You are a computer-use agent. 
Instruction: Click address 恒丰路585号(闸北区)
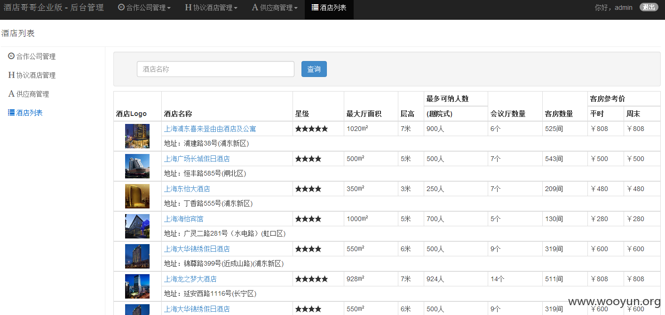pyautogui.click(x=205, y=174)
